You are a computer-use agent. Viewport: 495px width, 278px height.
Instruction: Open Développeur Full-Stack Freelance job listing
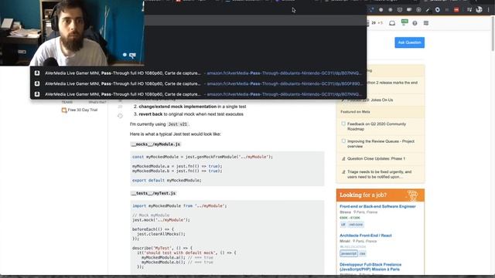click(x=370, y=267)
